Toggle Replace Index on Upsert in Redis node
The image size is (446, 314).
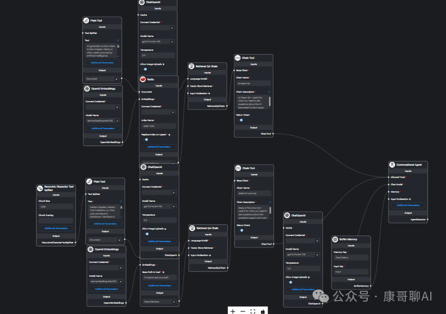click(x=145, y=139)
